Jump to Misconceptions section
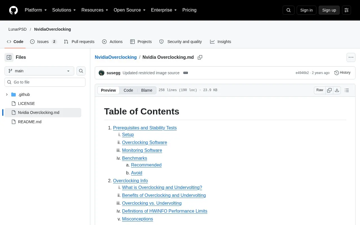This screenshot has width=360, height=225. click(138, 219)
